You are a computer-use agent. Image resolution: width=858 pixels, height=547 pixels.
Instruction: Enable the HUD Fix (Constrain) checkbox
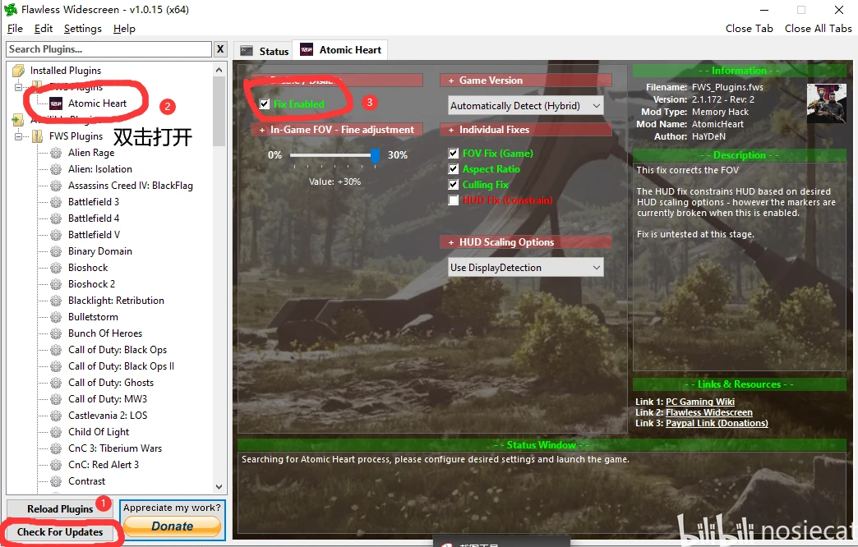[x=453, y=200]
